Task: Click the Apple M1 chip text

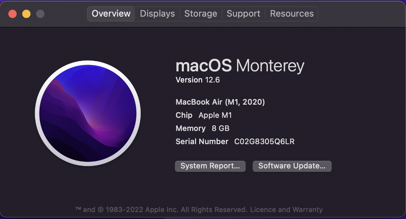Action: pos(215,115)
